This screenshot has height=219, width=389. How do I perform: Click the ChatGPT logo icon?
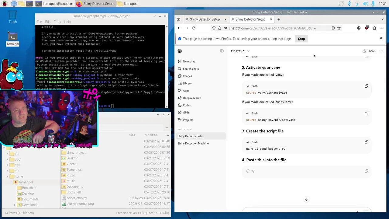(x=180, y=51)
